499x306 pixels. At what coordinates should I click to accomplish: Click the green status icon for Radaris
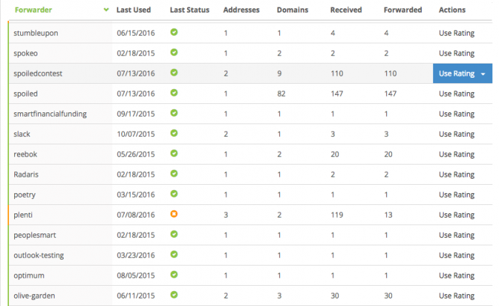(x=174, y=174)
